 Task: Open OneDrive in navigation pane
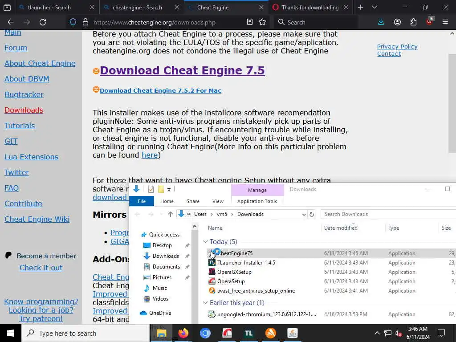coord(160,313)
